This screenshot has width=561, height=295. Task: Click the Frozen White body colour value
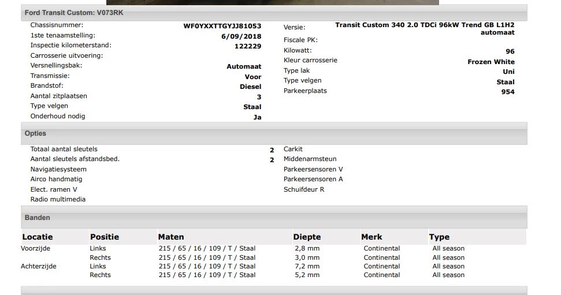point(491,62)
